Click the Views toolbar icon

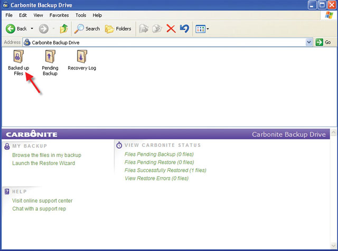coord(201,29)
